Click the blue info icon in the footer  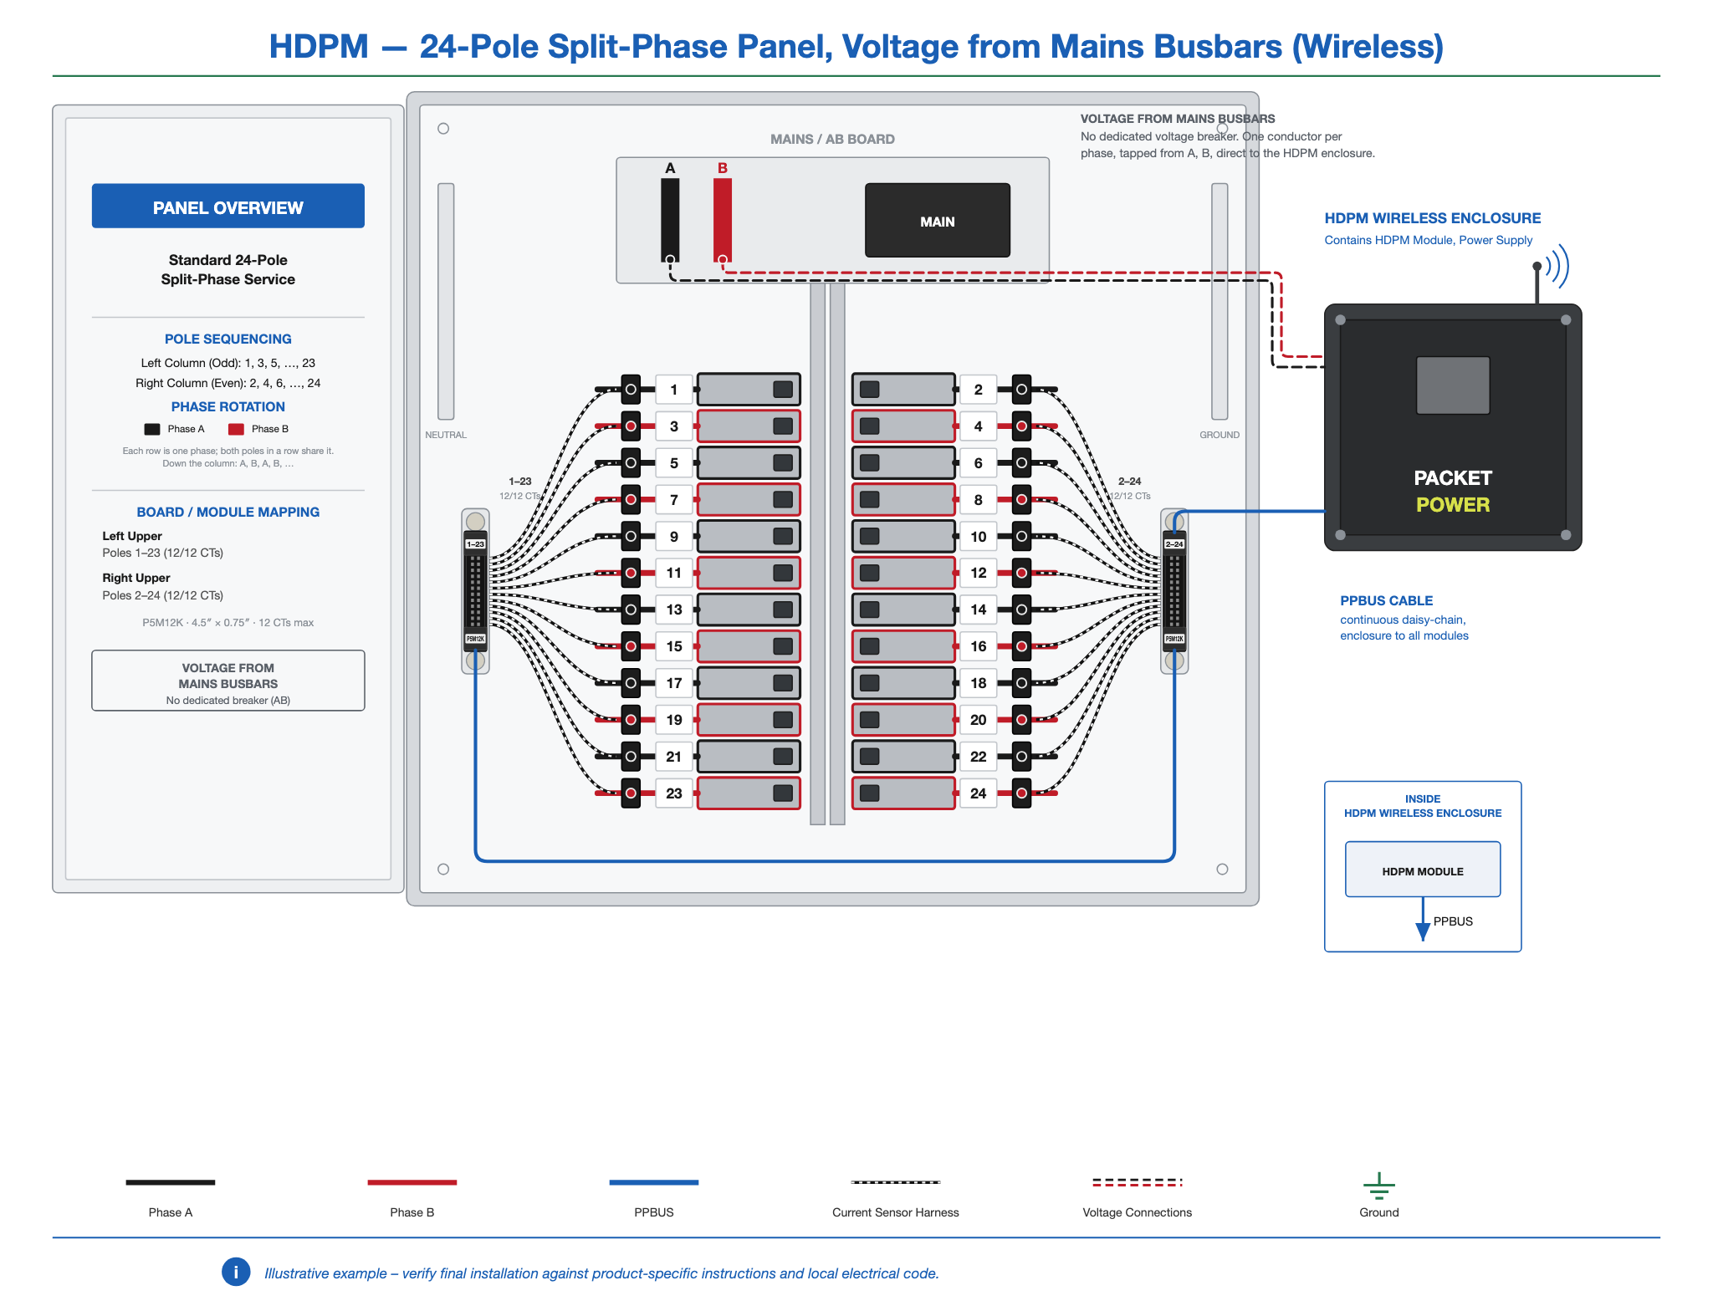[236, 1272]
